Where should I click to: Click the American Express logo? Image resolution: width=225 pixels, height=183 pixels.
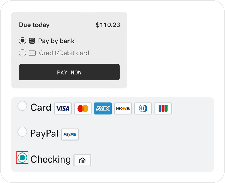(103, 109)
